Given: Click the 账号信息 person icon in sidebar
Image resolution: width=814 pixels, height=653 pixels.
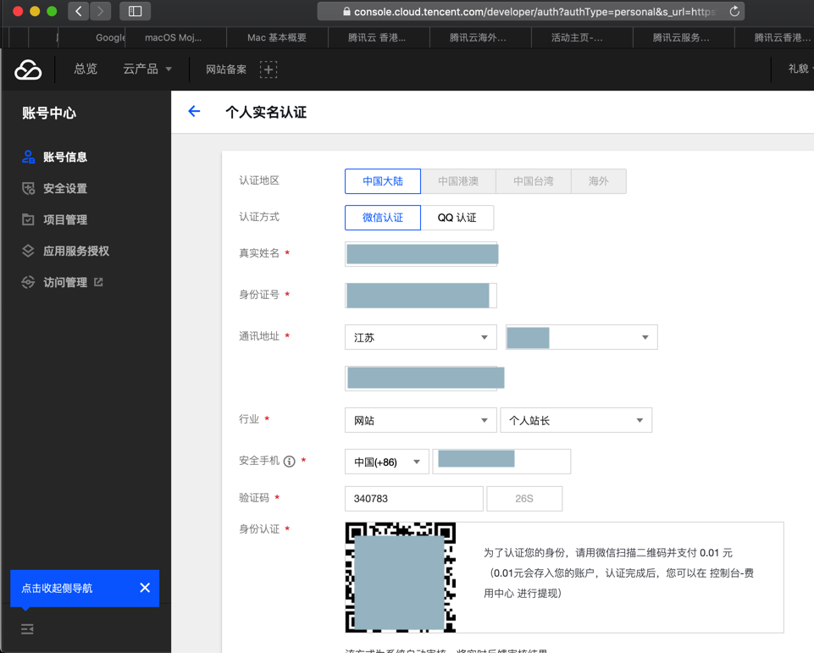Looking at the screenshot, I should (x=29, y=157).
